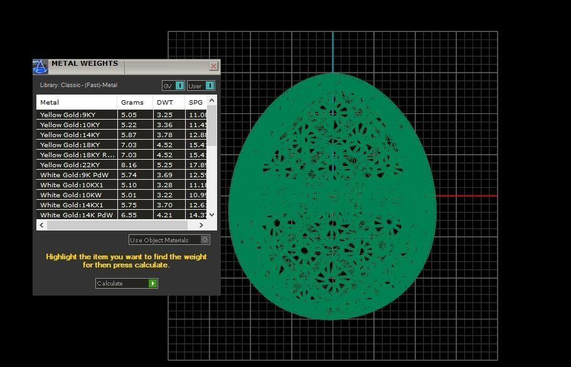Click the 5.74 grams value cell
571x367 pixels.
(135, 175)
